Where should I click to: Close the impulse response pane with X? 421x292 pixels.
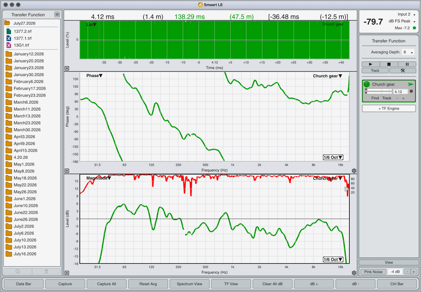[67, 68]
